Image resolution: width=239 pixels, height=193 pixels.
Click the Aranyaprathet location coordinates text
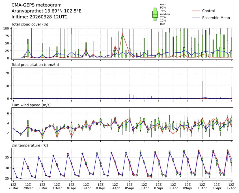[46, 11]
